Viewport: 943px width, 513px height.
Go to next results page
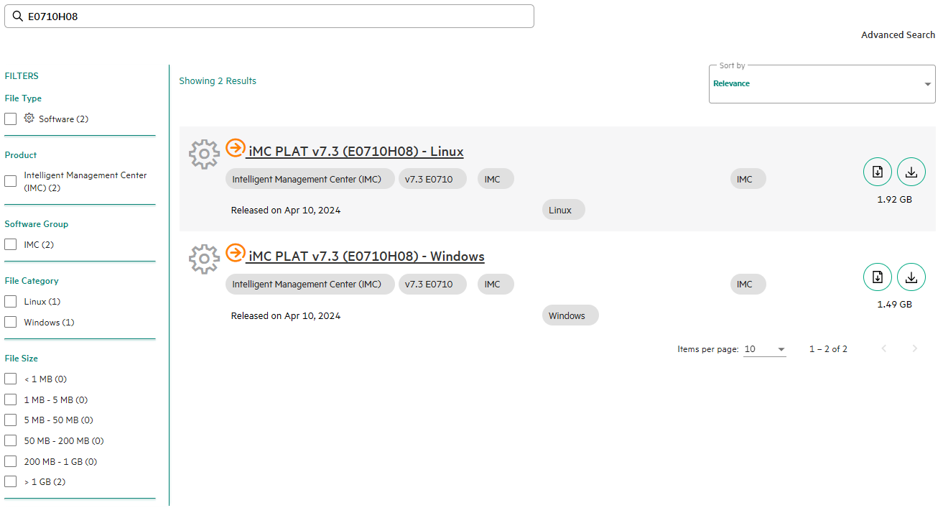click(914, 349)
